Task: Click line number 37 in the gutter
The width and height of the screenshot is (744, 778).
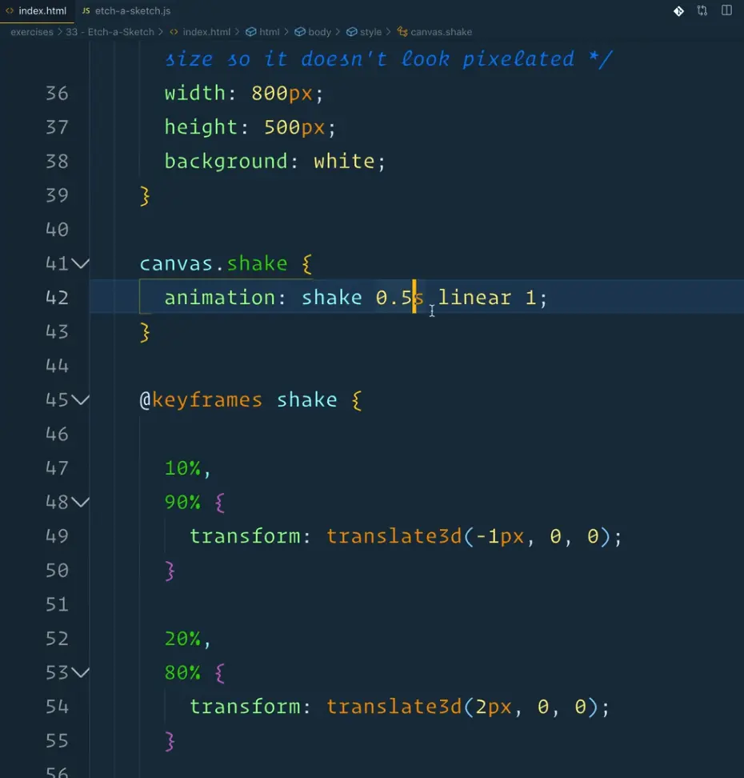Action: 57,127
